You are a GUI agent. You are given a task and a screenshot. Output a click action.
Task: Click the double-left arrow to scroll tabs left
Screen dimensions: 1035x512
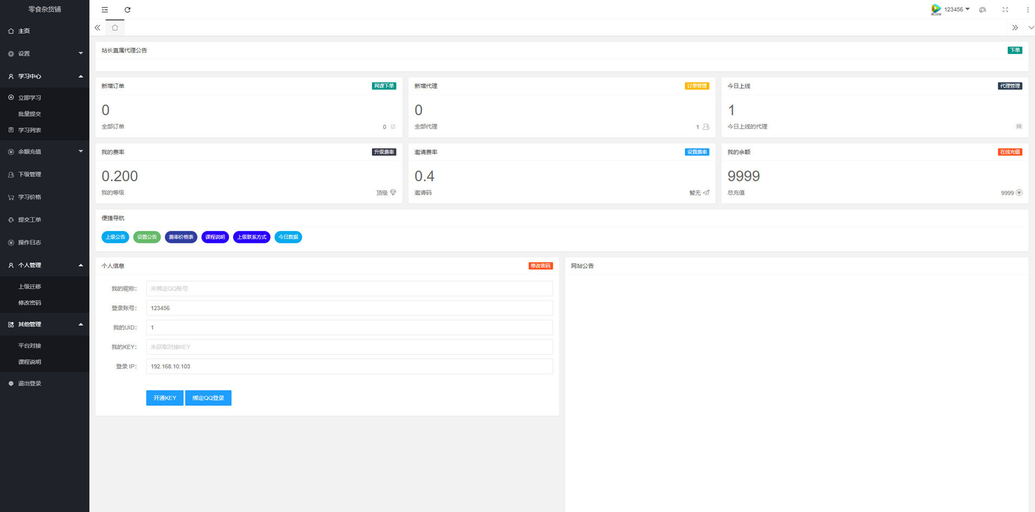coord(97,28)
